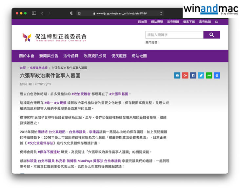Share the article on Google Plus
The image size is (240, 189).
[x=185, y=76]
